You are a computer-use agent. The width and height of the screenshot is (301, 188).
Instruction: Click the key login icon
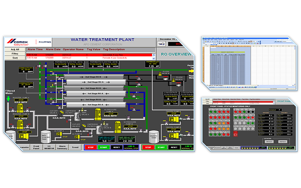(x=161, y=44)
